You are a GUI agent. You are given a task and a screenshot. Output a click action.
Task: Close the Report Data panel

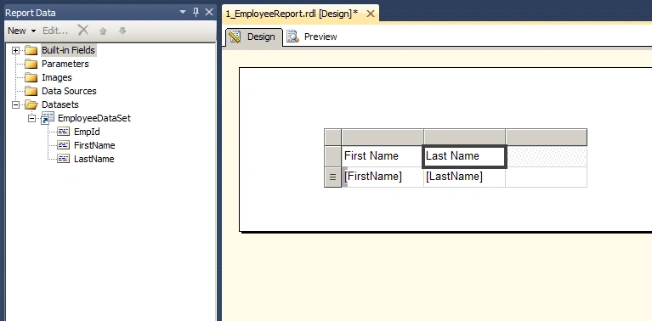coord(209,12)
